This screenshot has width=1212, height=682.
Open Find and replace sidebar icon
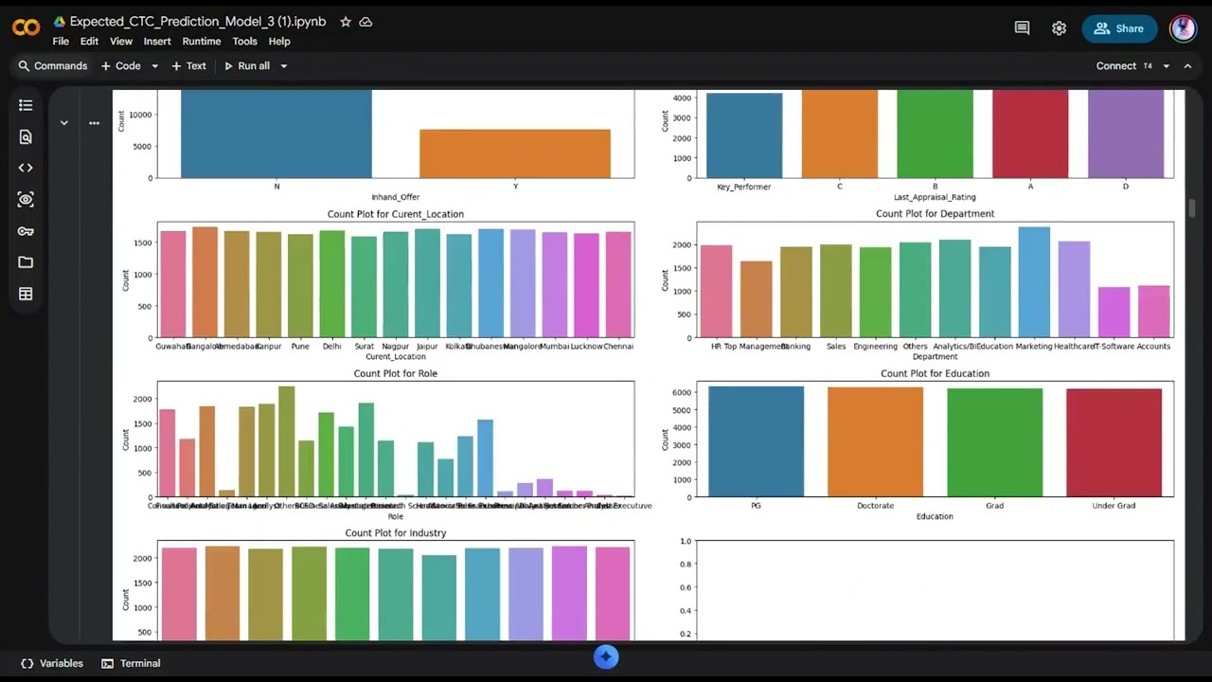pos(26,136)
